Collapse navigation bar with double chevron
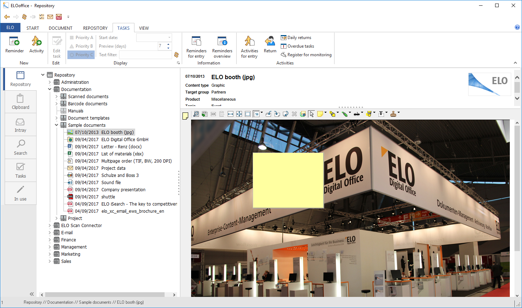The height and width of the screenshot is (308, 522). tap(32, 294)
